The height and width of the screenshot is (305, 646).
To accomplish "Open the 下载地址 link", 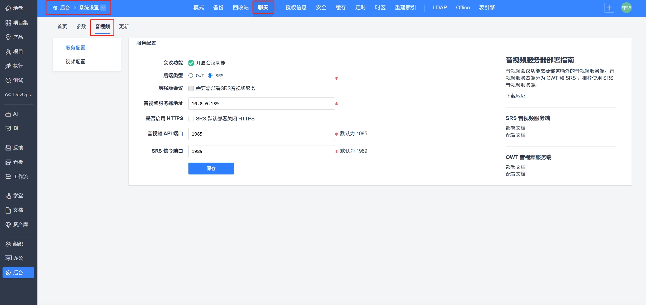I will [x=515, y=96].
